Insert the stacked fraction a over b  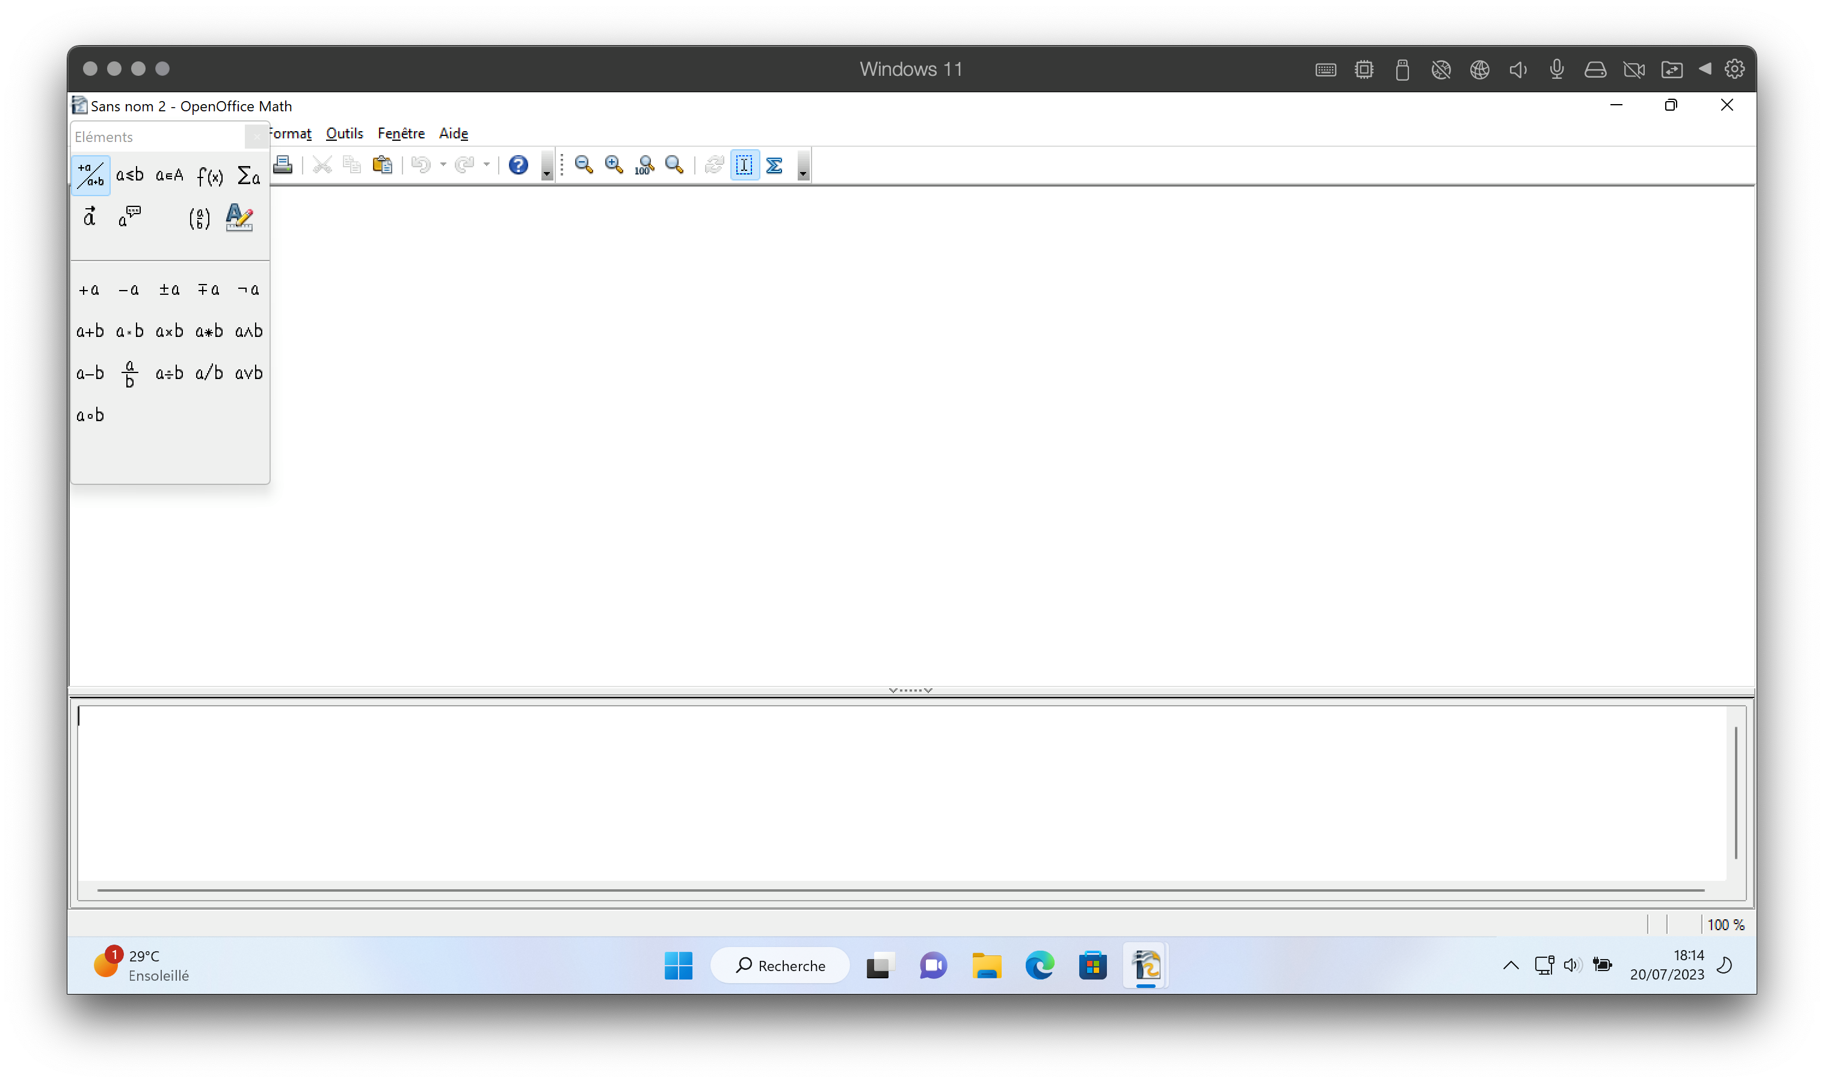130,374
